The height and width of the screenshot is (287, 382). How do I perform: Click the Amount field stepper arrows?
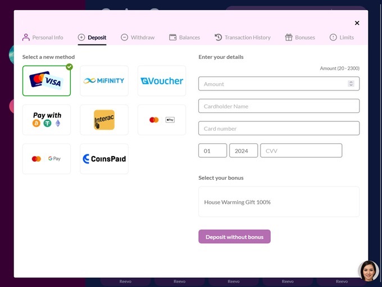(x=351, y=84)
